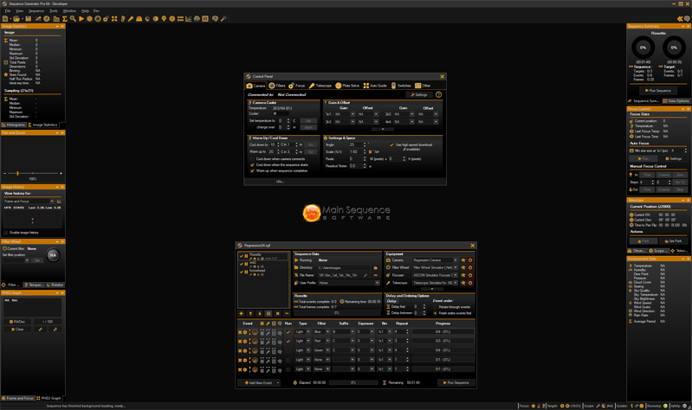Viewport: 692px width, 410px height.
Task: Select Rotate through events radio button
Action: [x=435, y=307]
